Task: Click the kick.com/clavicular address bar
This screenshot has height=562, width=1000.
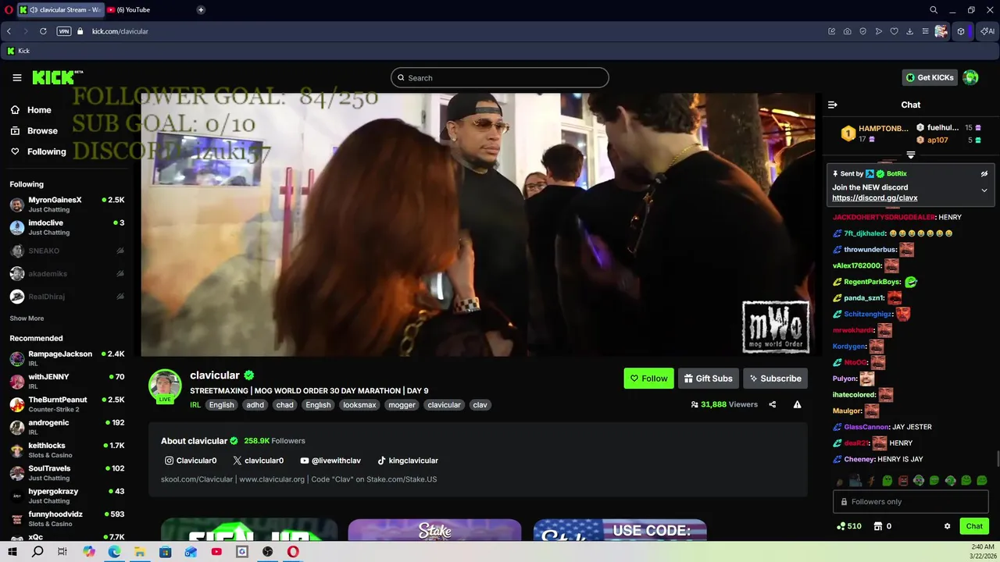Action: click(120, 31)
